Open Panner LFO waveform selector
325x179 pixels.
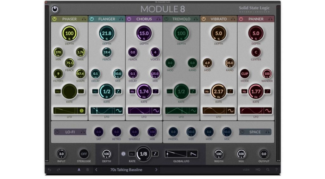(x=268, y=111)
